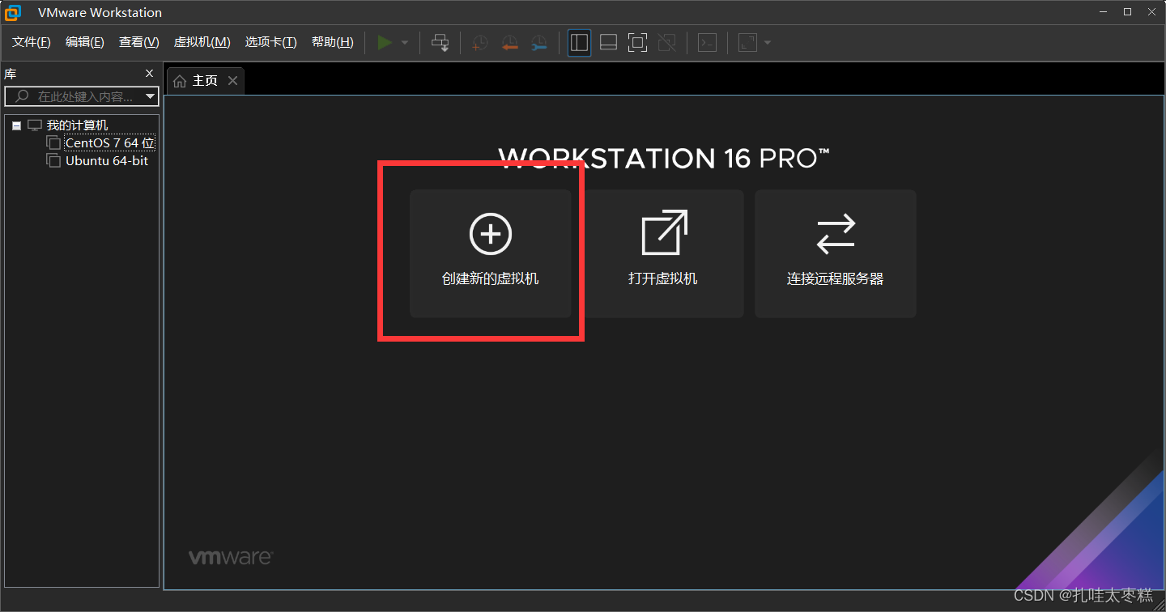Click the console view terminal icon
The height and width of the screenshot is (612, 1166).
click(707, 43)
